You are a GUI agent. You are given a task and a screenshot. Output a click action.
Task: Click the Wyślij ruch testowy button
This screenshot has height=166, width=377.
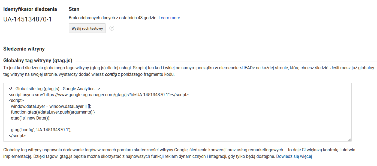87,28
